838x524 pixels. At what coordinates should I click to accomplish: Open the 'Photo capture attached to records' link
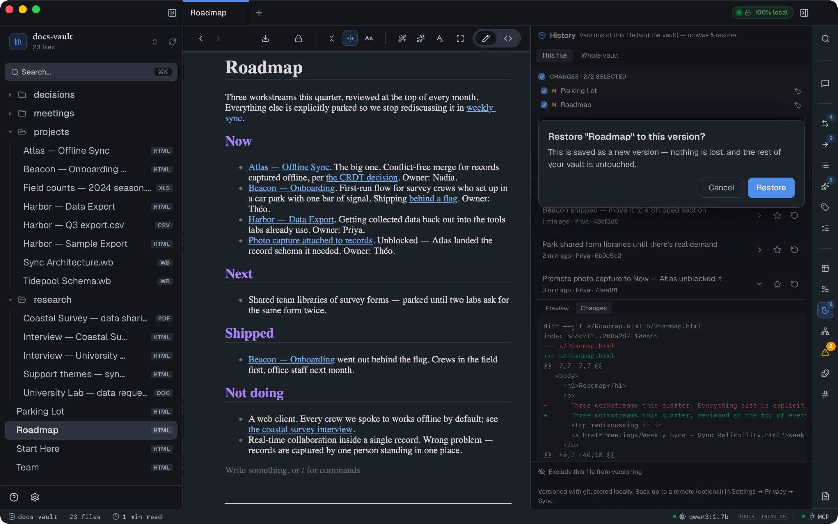click(x=310, y=240)
